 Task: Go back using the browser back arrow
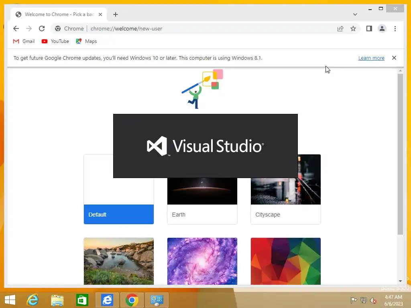tap(16, 28)
